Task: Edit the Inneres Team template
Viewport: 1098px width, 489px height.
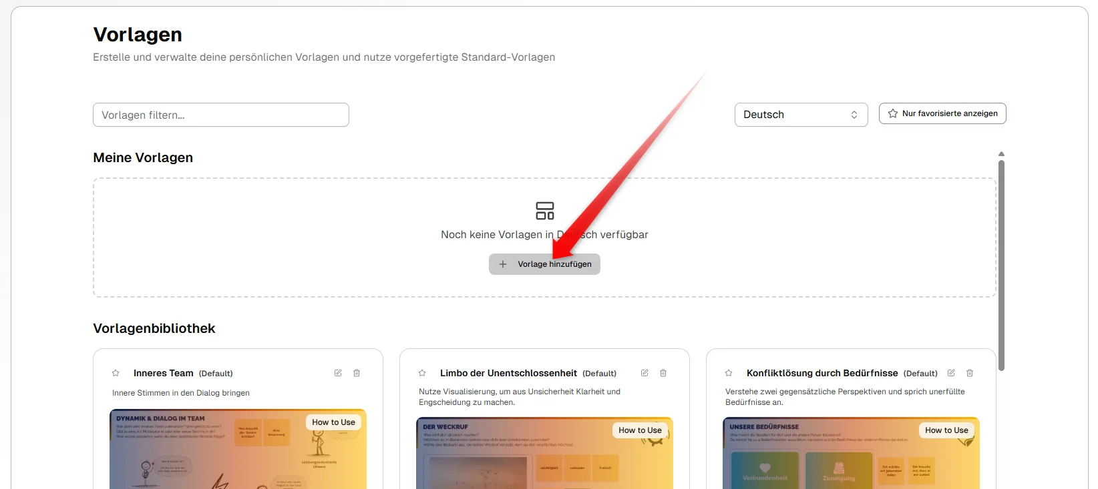Action: pyautogui.click(x=338, y=373)
